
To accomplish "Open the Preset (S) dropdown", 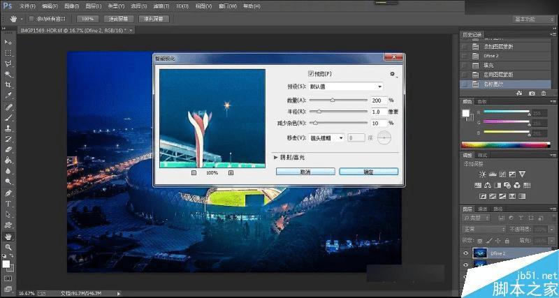I will [x=345, y=86].
